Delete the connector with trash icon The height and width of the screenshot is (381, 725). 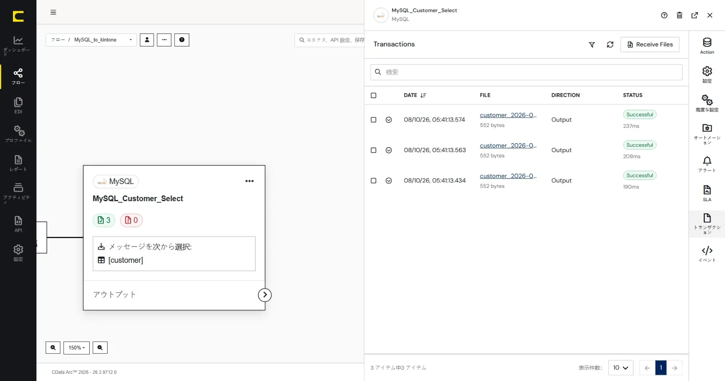tap(679, 15)
